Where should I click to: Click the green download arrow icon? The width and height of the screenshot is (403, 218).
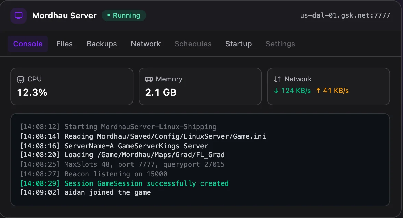click(x=276, y=91)
